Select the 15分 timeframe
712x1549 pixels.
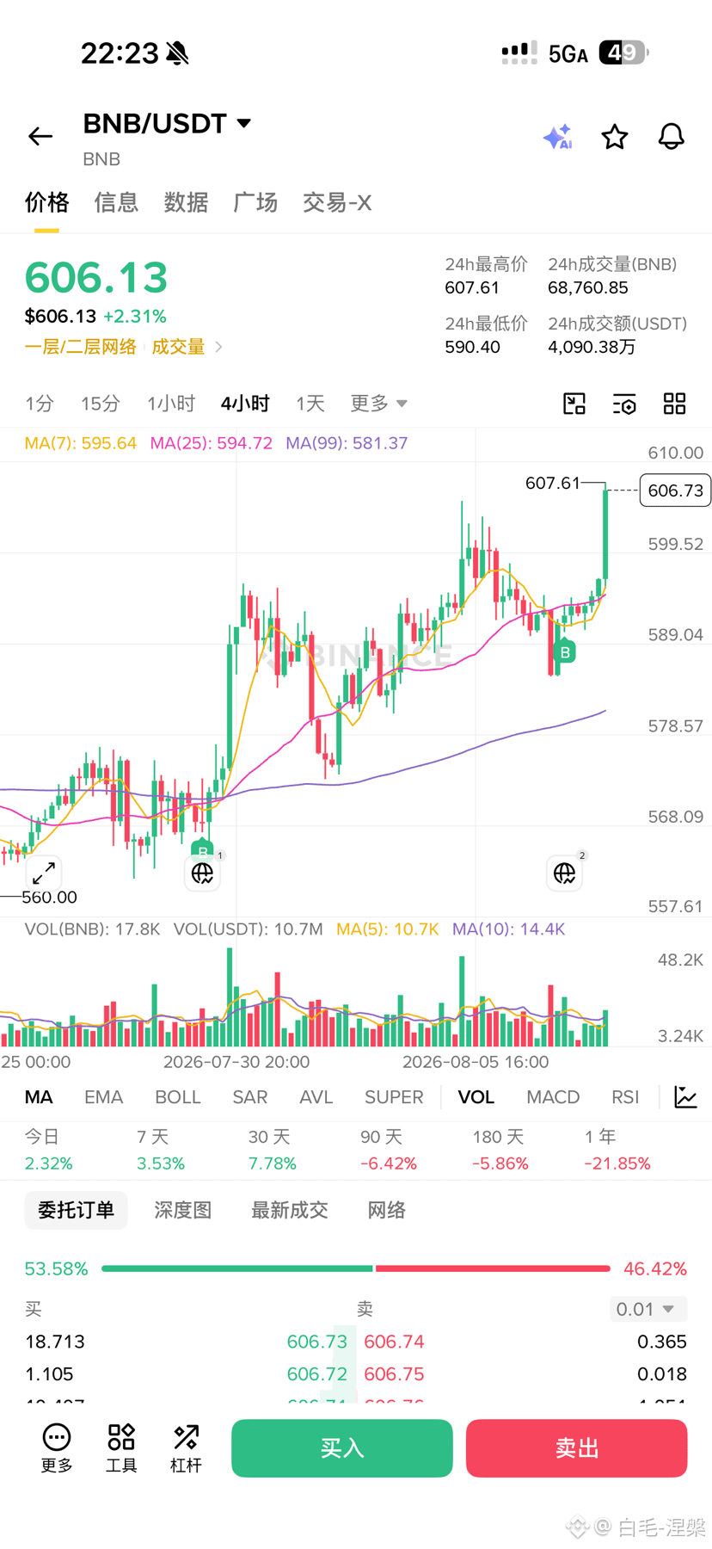click(101, 404)
